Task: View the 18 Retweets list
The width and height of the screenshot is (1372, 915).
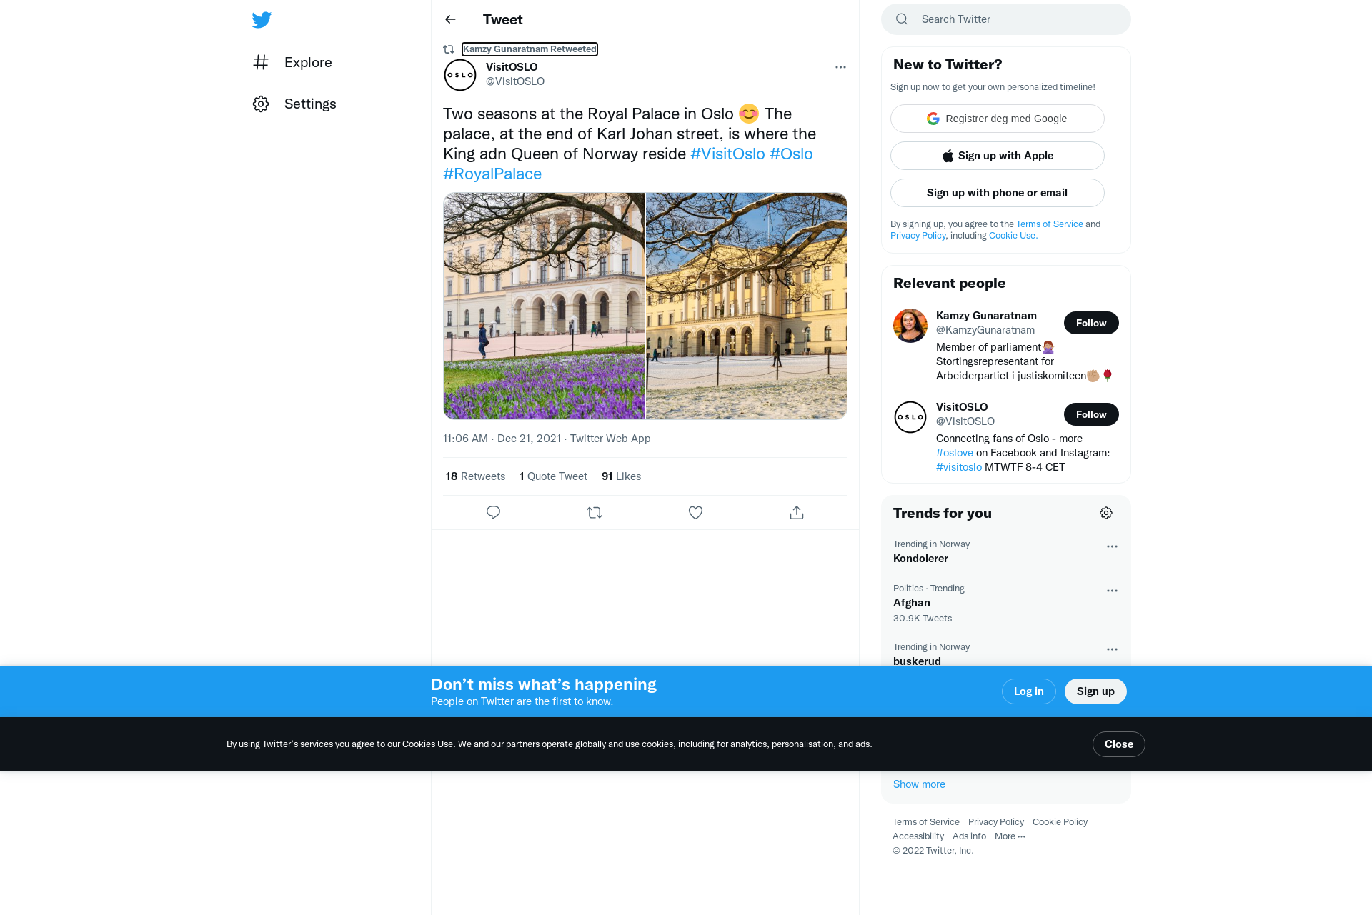Action: click(x=475, y=476)
